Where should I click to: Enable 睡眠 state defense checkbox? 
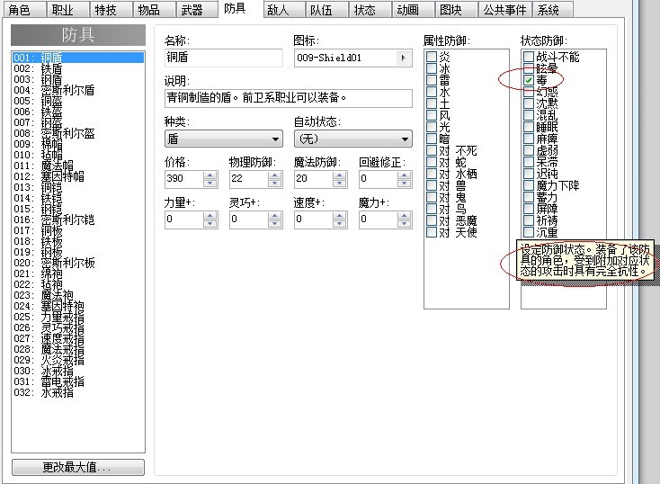tap(529, 127)
